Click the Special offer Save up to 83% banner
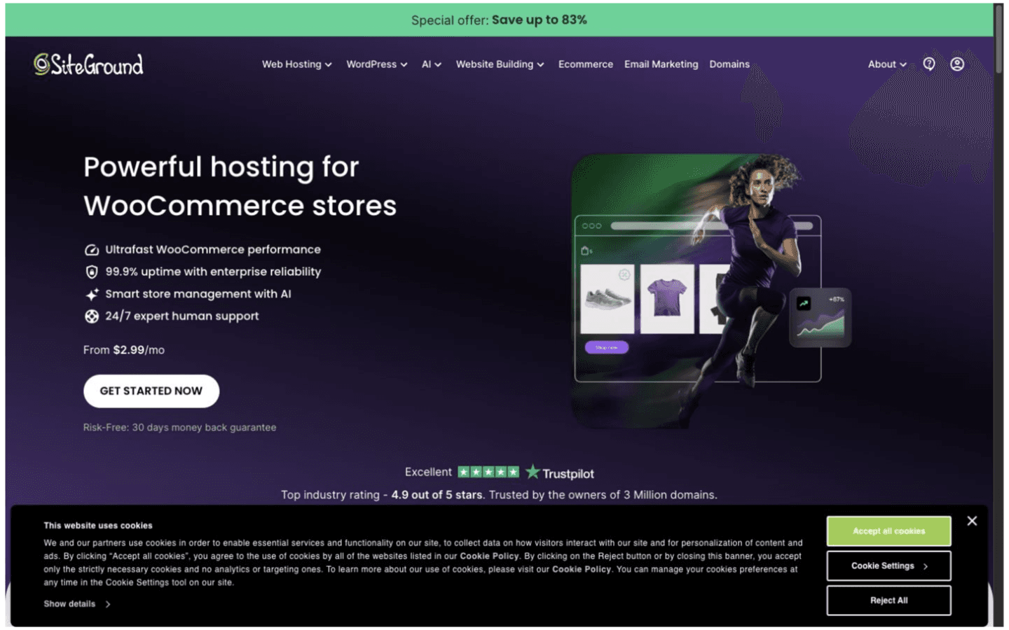This screenshot has height=630, width=1009. pos(499,20)
